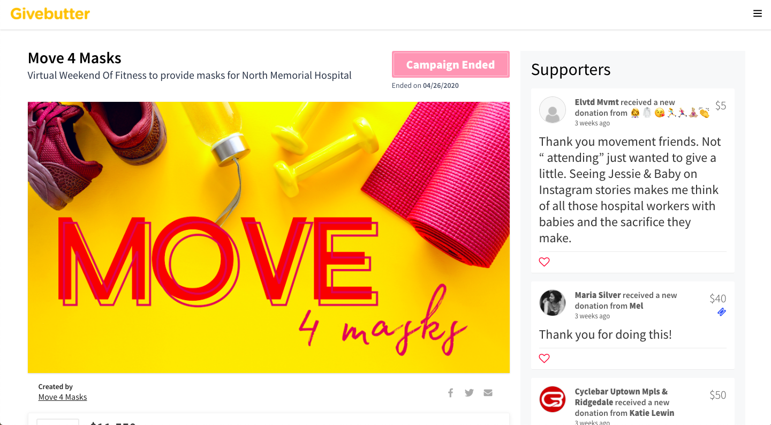Click the Supporters heading

[x=571, y=70]
